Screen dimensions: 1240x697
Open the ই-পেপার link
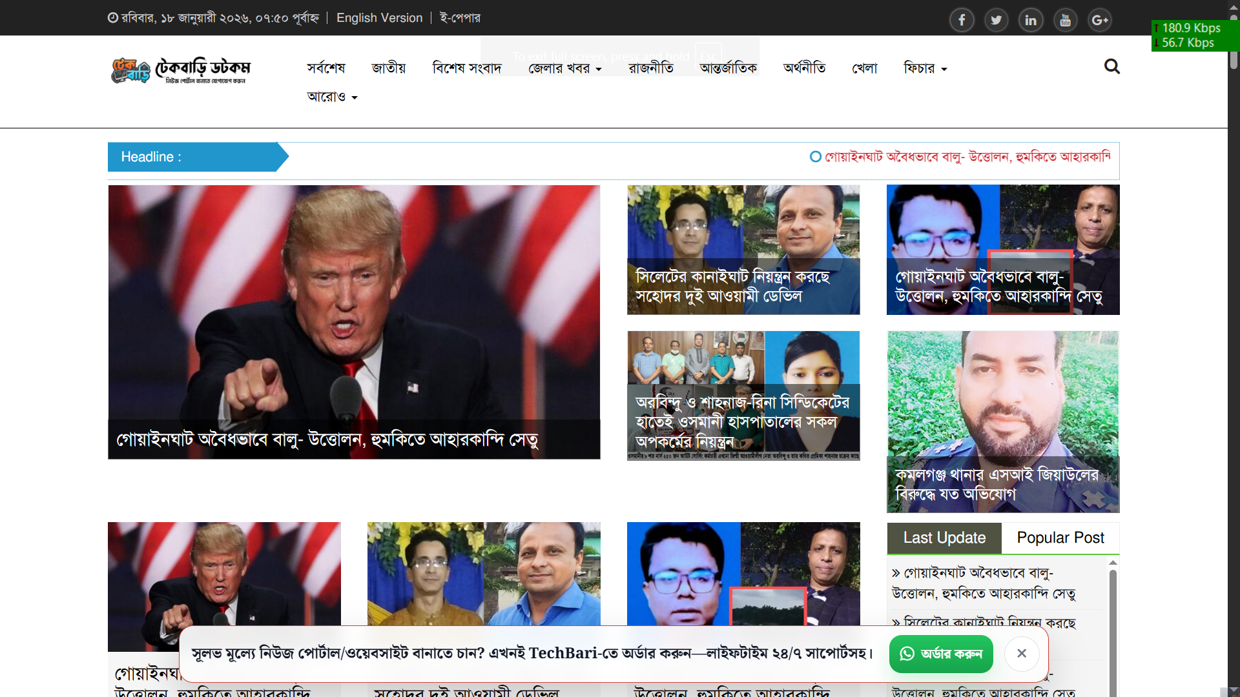(x=460, y=18)
